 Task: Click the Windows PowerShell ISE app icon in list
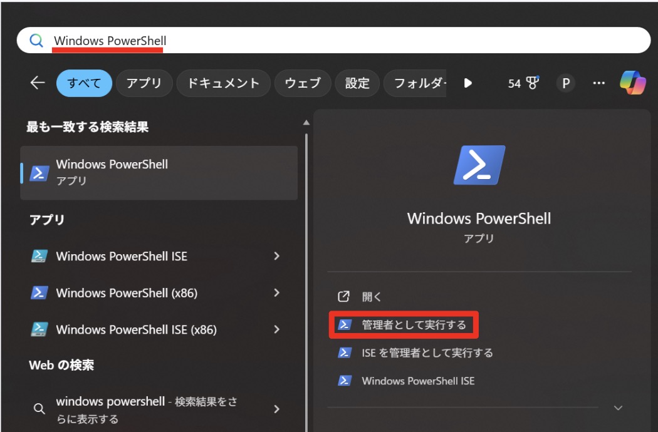coord(40,256)
